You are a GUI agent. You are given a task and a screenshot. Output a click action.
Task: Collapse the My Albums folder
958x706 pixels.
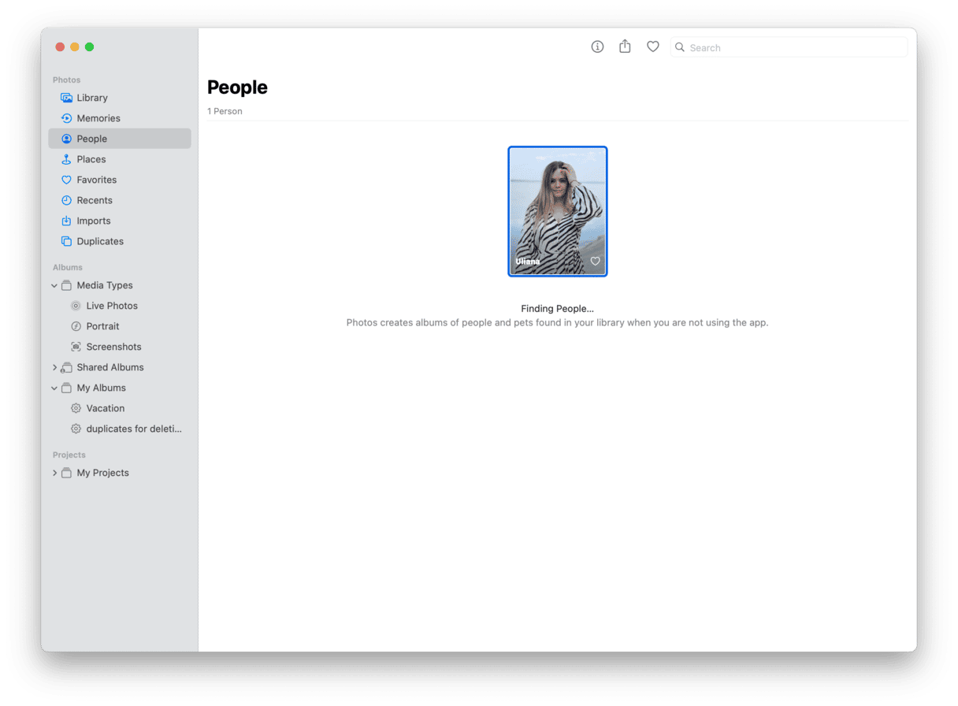(x=54, y=388)
